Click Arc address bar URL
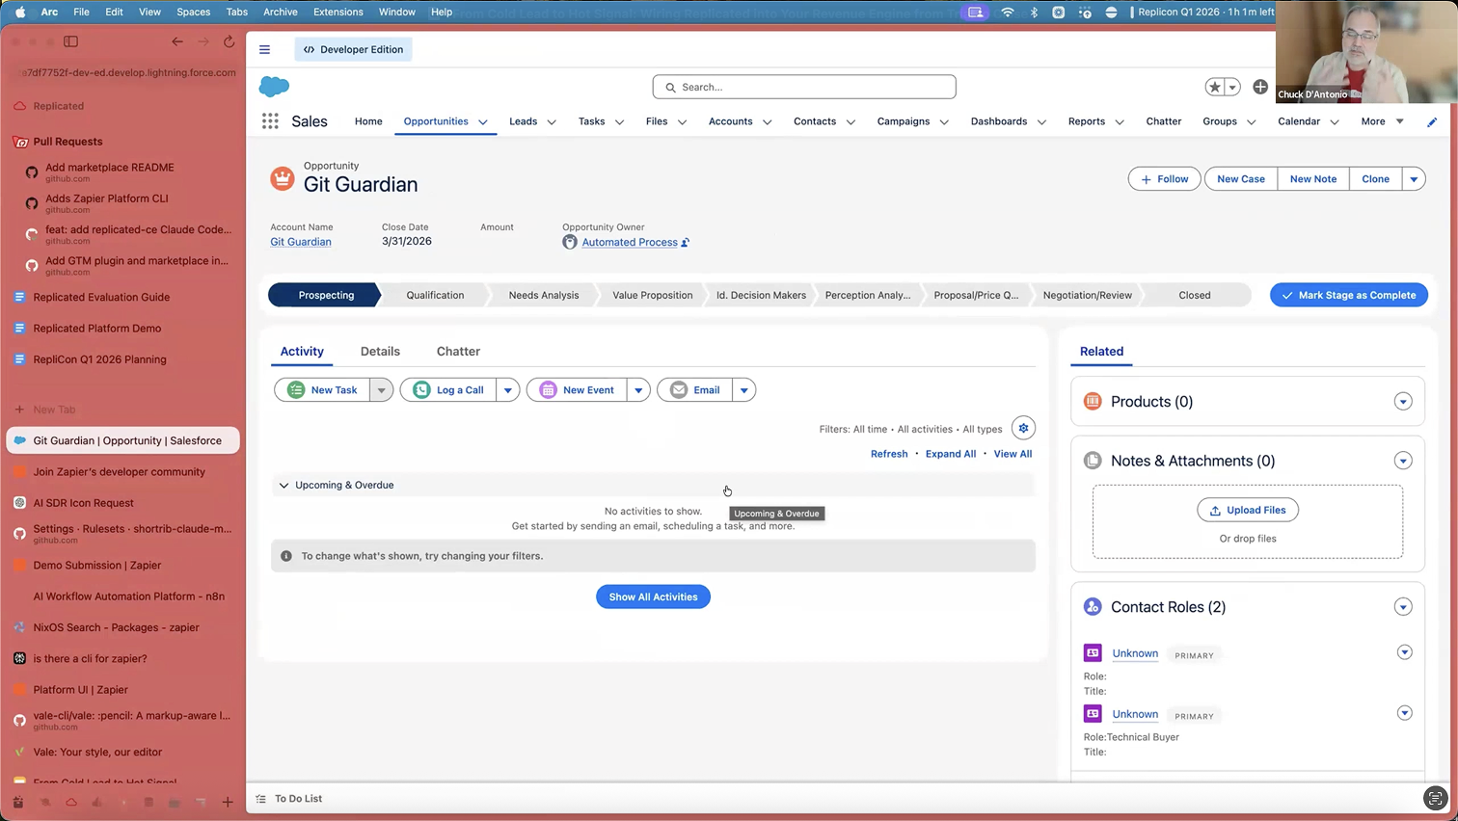The image size is (1458, 821). pyautogui.click(x=128, y=72)
